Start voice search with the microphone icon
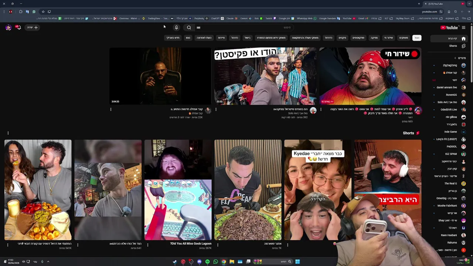This screenshot has width=473, height=266. click(176, 27)
